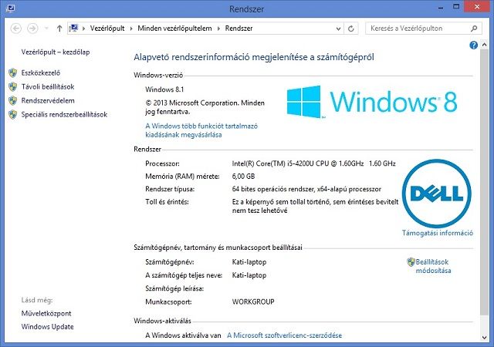Click the shield icon beside Rendszervédelem
Screen dimensions: 494x347
coord(13,100)
